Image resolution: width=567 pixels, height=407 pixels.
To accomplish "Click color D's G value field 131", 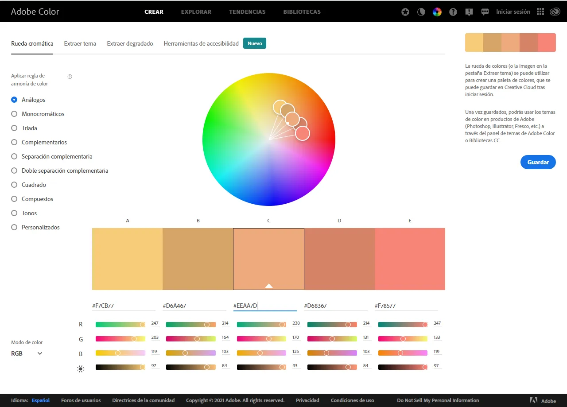I will [x=366, y=338].
